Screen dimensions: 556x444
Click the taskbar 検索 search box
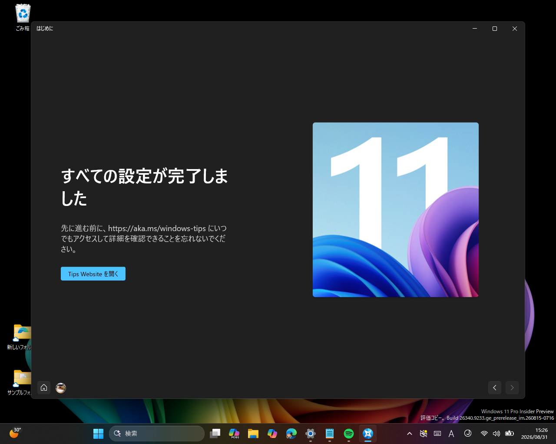(157, 434)
